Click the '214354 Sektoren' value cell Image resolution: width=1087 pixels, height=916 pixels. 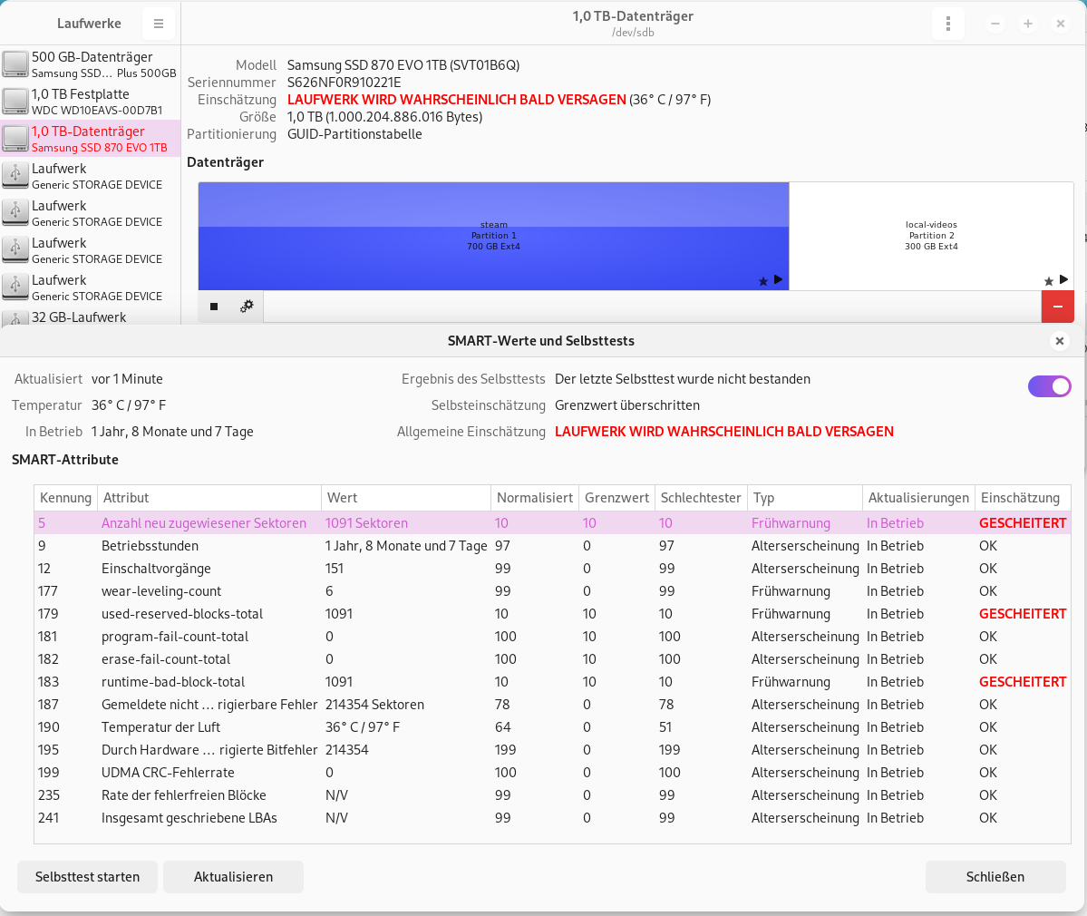coord(375,705)
